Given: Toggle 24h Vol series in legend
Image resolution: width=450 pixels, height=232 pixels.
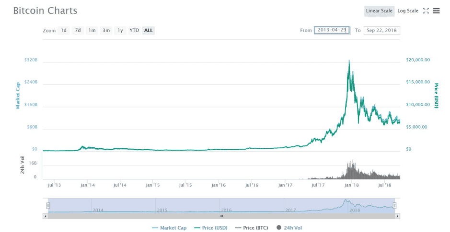Looking at the screenshot, I should [x=289, y=228].
